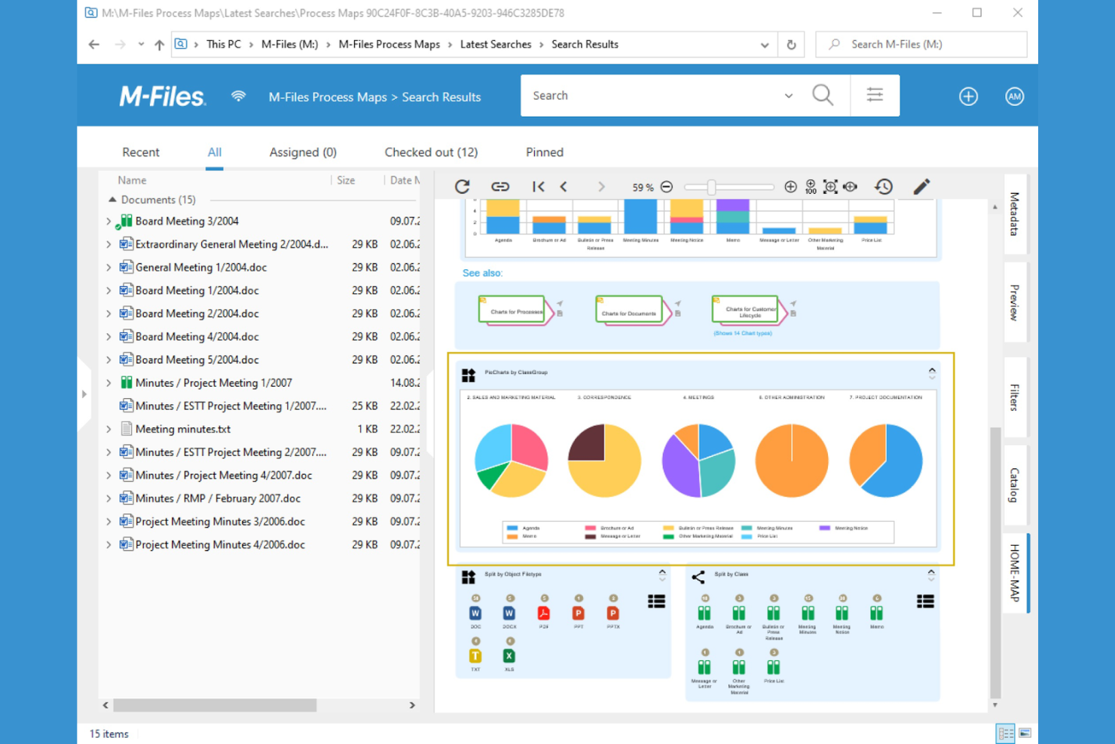Switch to details view in status bar
This screenshot has height=744, width=1115.
(x=1006, y=733)
